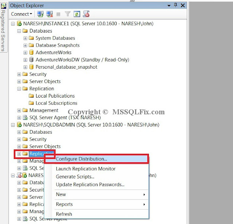
Task: Expand SQL Server Agent (TSX: NARESH)
Action: pos(19,118)
